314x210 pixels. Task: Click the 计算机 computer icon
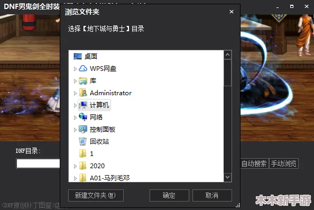point(83,105)
